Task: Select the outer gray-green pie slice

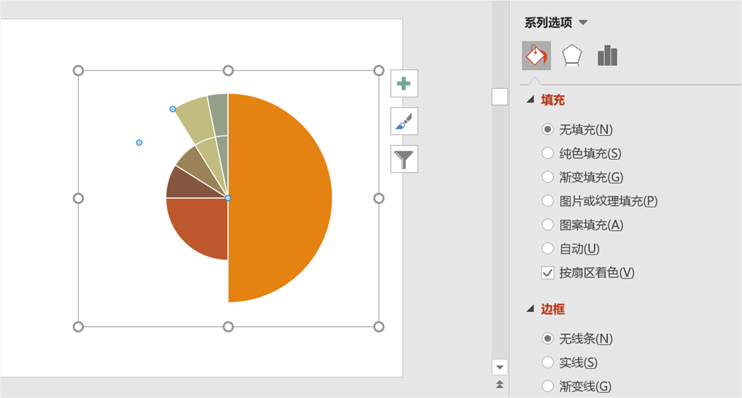Action: pos(219,114)
